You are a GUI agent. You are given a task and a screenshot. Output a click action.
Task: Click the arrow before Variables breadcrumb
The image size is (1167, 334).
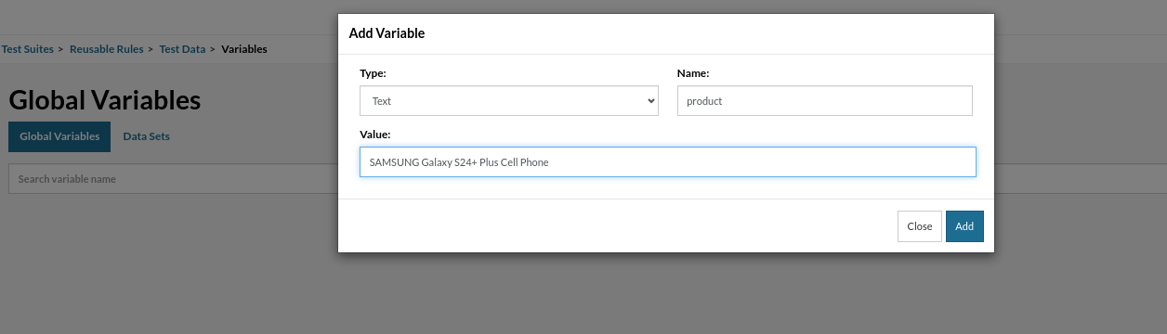click(214, 49)
